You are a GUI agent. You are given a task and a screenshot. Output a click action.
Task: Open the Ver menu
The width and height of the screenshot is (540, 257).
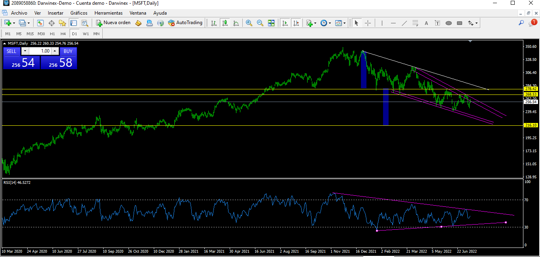coord(38,13)
